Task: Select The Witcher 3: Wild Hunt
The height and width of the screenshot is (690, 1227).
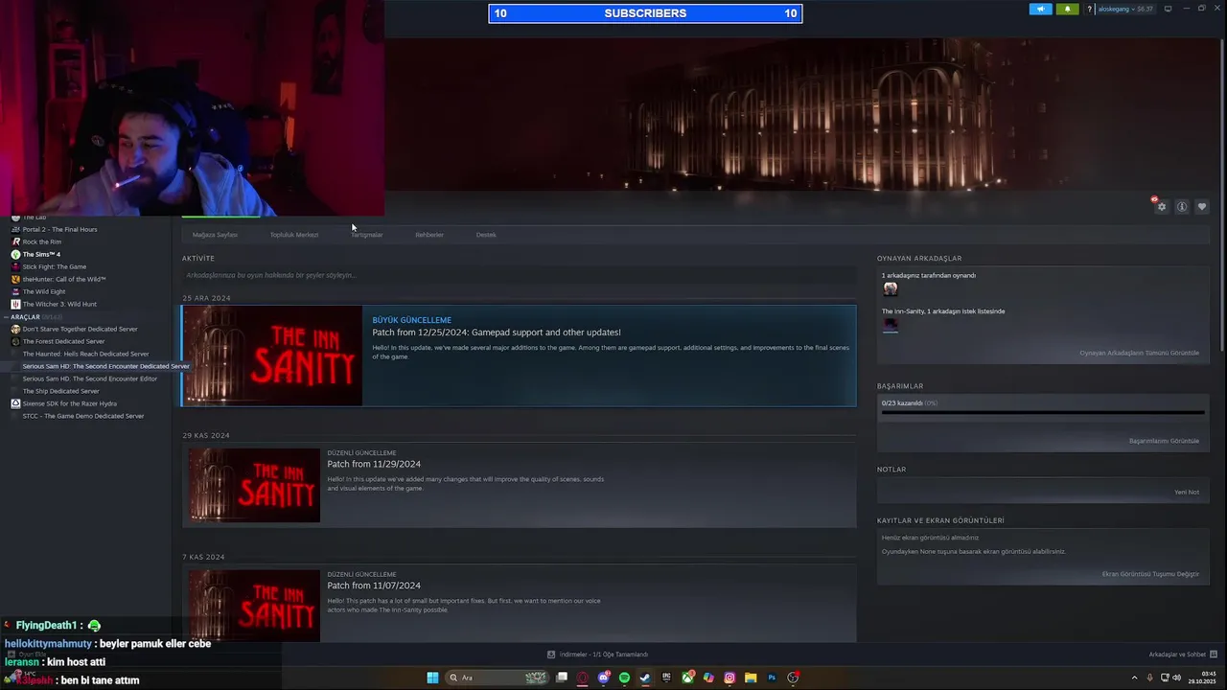Action: point(59,305)
